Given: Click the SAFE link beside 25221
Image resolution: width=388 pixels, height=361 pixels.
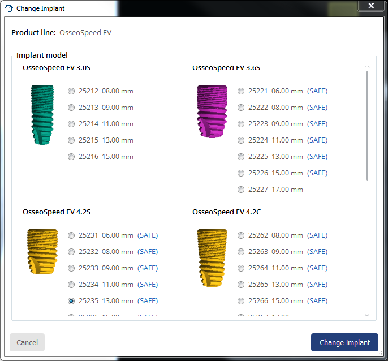Looking at the screenshot, I should (x=317, y=91).
